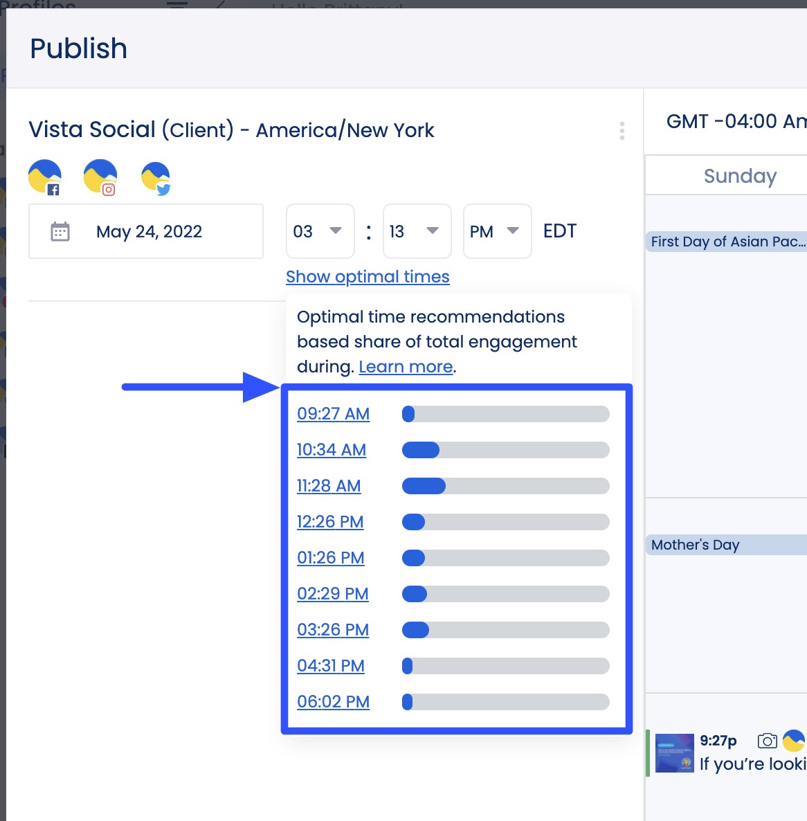Click the First Day of Asian Pacific event
807x821 pixels.
point(725,242)
